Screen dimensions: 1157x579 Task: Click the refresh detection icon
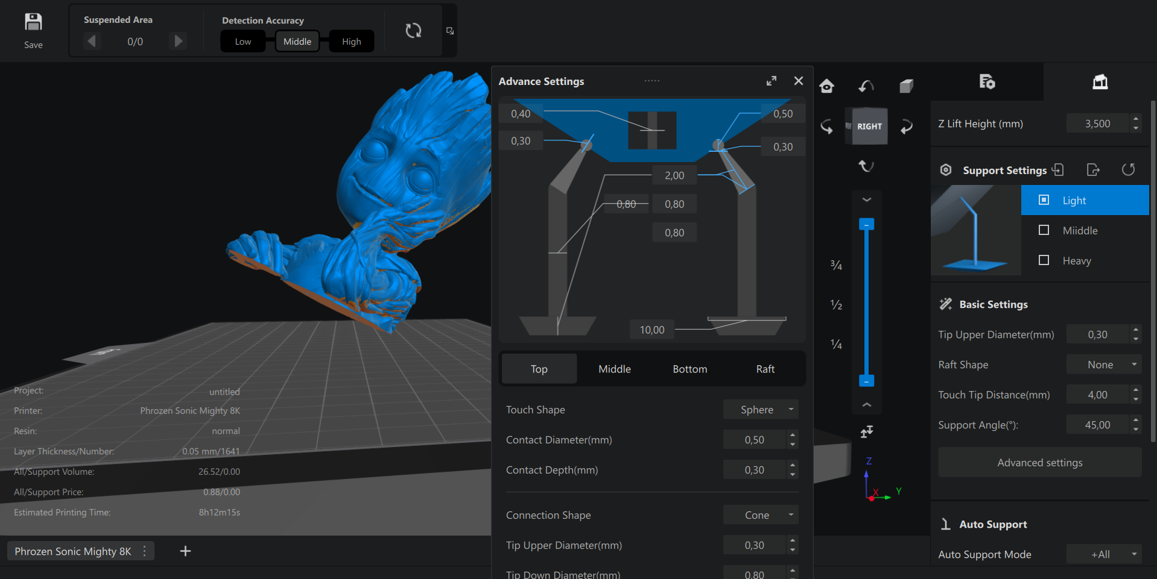click(413, 31)
